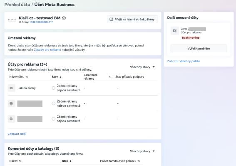This screenshot has width=236, height=166.
Task: Click Další omezené účty heading
Action: [x=183, y=18]
